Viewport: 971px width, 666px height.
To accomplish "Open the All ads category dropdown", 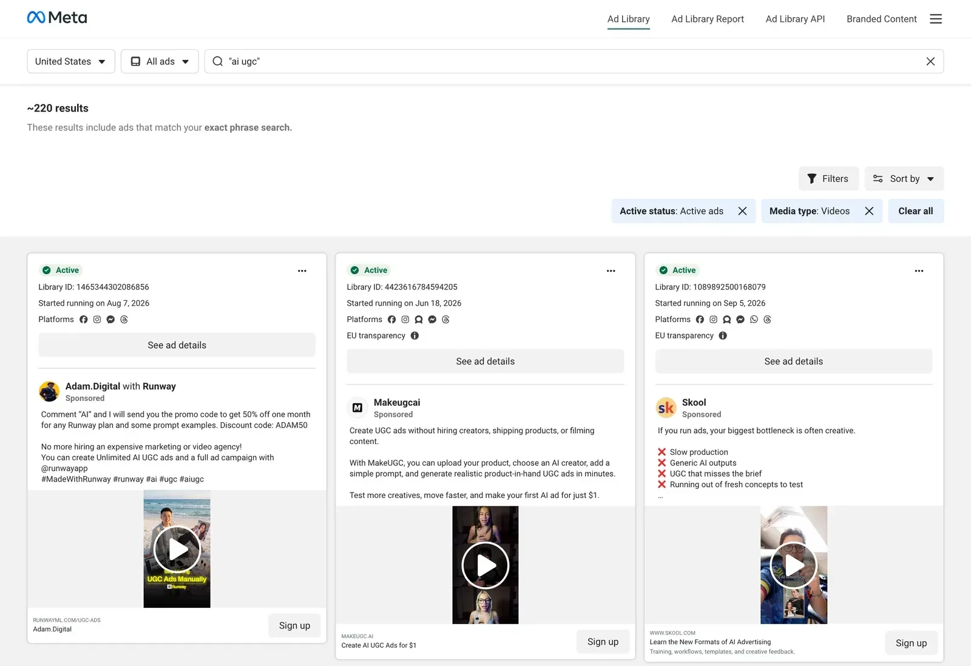I will [x=160, y=61].
